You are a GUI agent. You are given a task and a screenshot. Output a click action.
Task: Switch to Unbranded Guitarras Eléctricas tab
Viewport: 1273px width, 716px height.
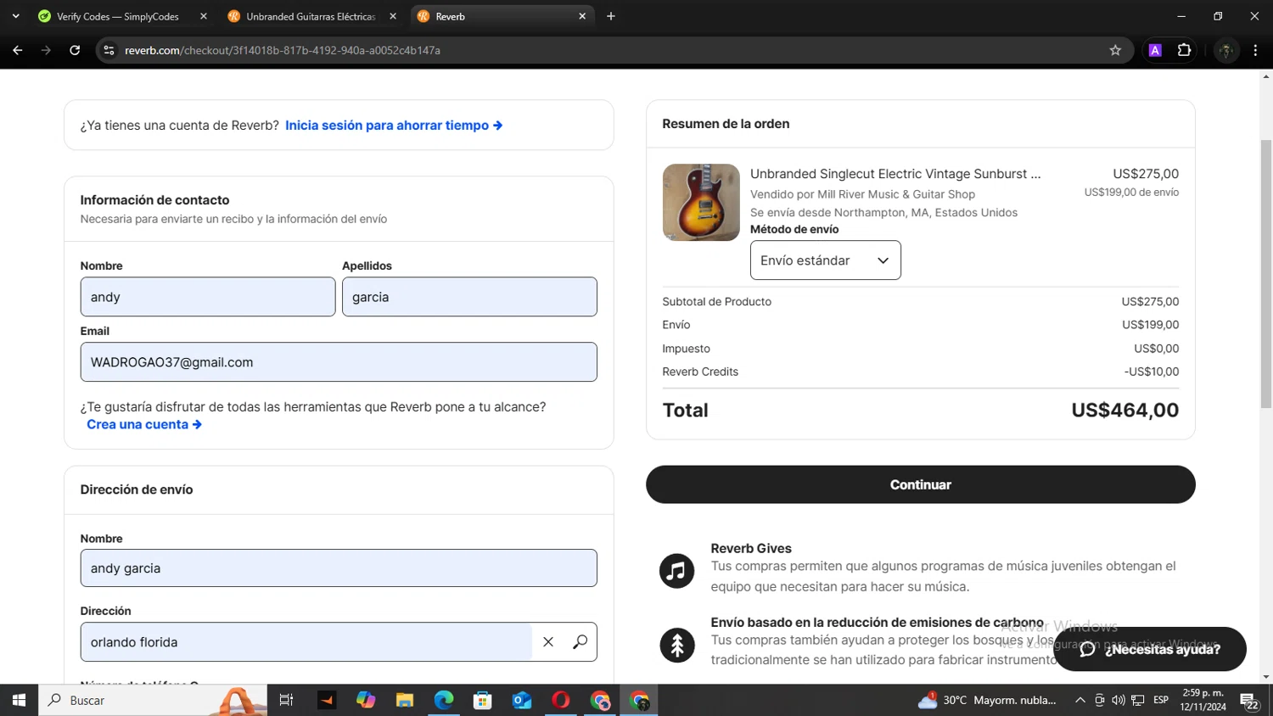tap(311, 16)
